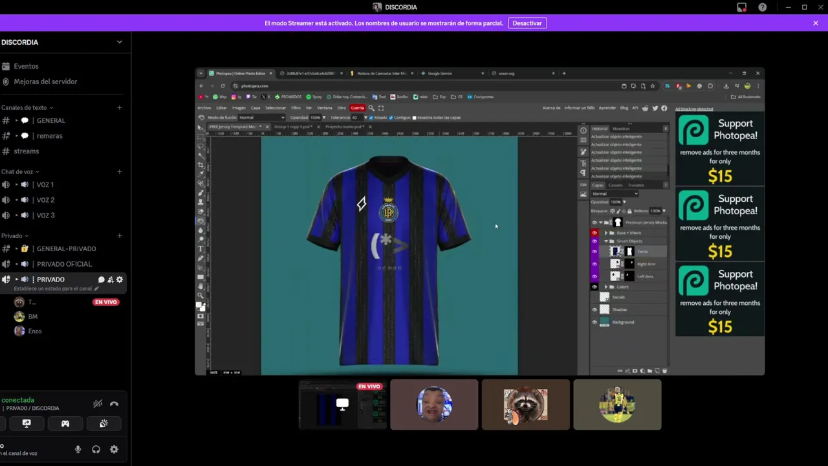Image resolution: width=828 pixels, height=466 pixels.
Task: Join PRIVADO OFICIAL voice channel
Action: tap(64, 264)
